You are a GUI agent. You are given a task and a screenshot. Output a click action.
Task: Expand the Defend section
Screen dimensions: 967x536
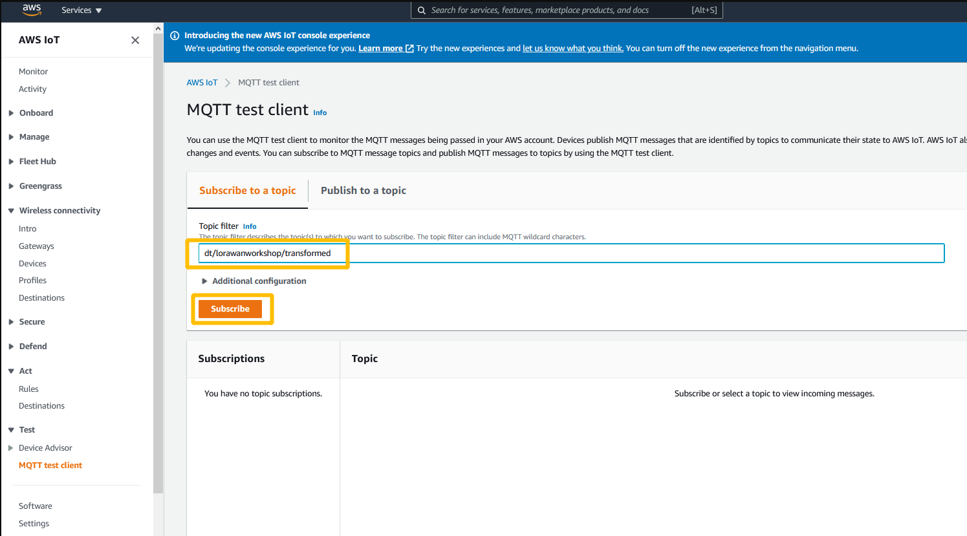(x=11, y=347)
